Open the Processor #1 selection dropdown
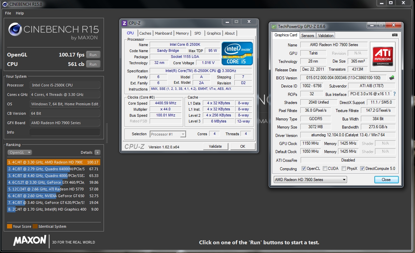This screenshot has height=253, width=415. pyautogui.click(x=168, y=134)
